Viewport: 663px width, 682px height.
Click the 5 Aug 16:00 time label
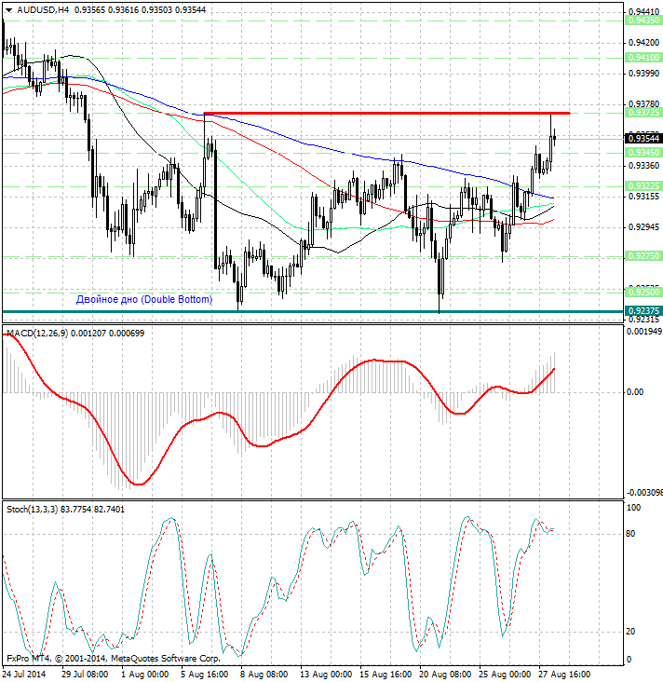205,675
